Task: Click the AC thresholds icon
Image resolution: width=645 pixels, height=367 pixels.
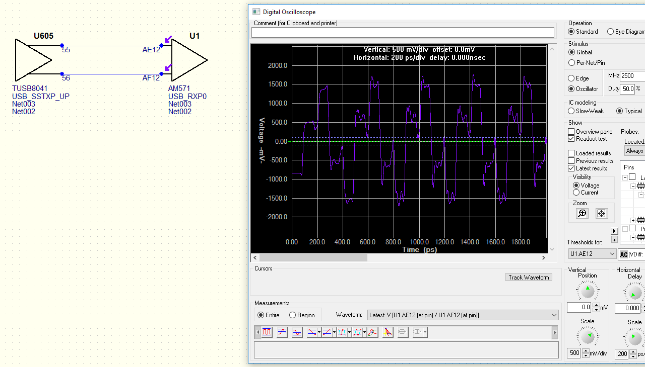Action: click(x=623, y=254)
